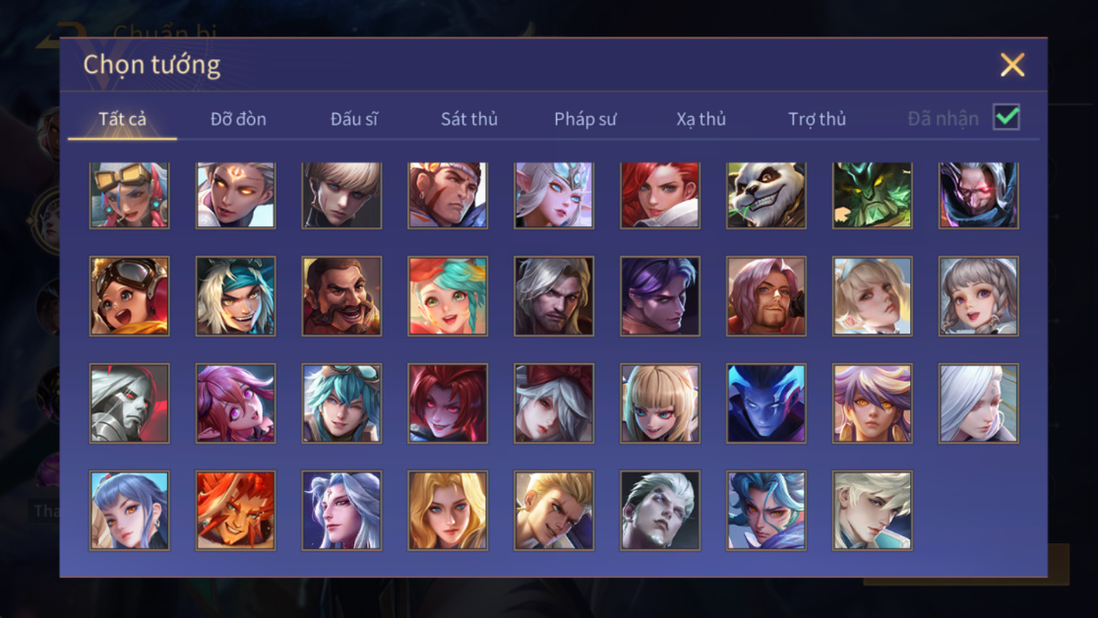Viewport: 1098px width, 618px height.
Task: Select the orange fiery beast hero
Action: (235, 510)
